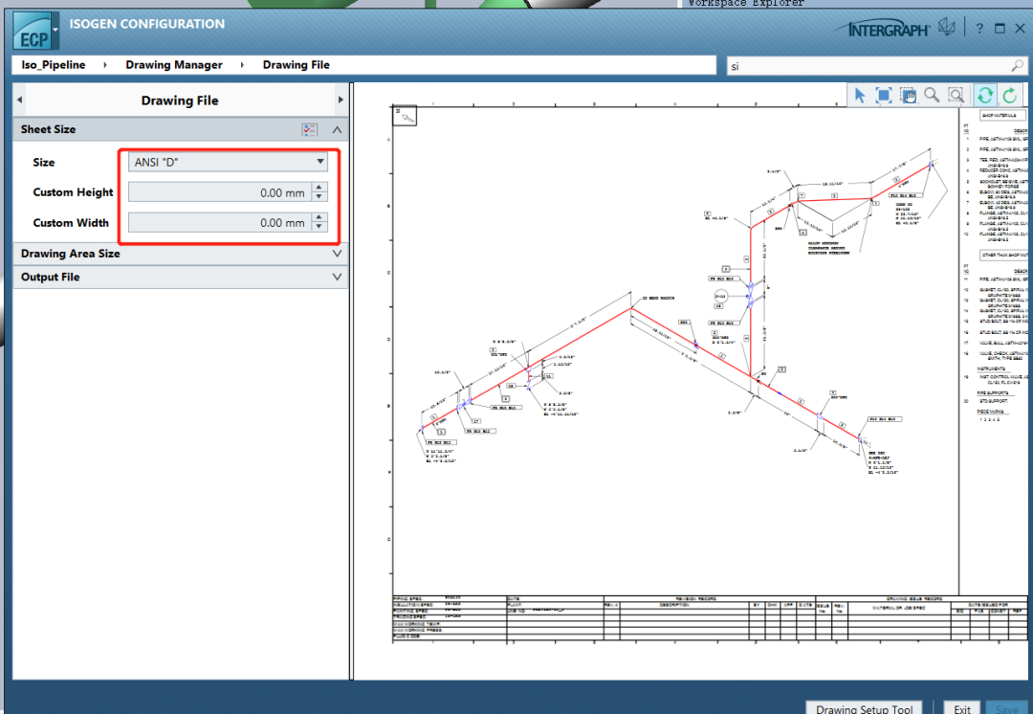Navigate to Drawing Manager breadcrumb
The image size is (1033, 714).
click(x=174, y=65)
